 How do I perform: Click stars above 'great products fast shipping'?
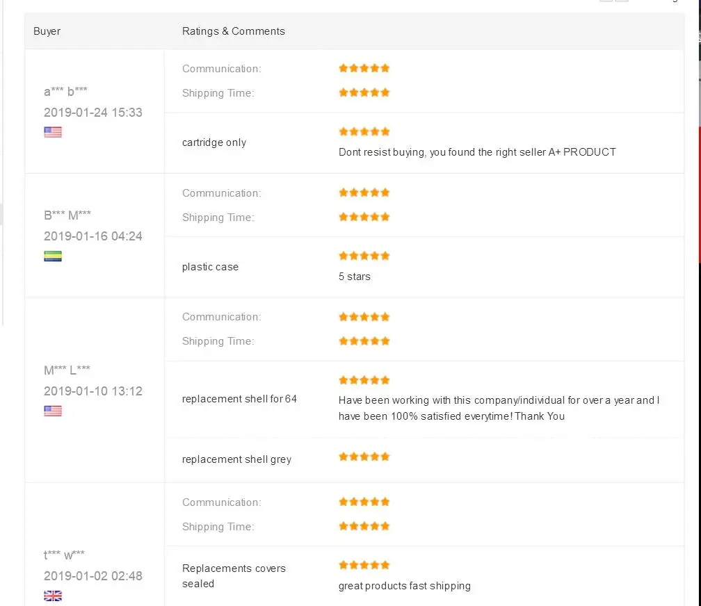364,565
